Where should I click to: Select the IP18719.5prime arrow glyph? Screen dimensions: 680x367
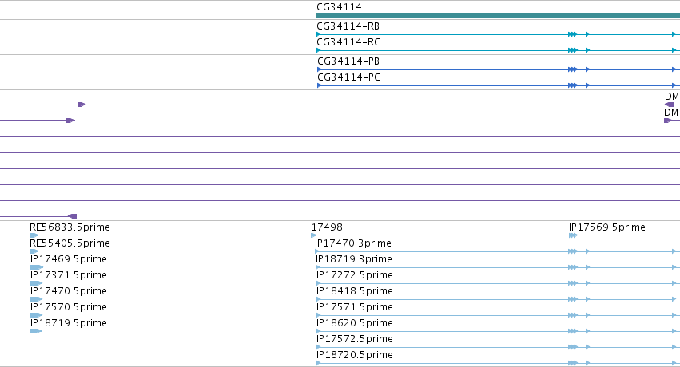pos(36,331)
